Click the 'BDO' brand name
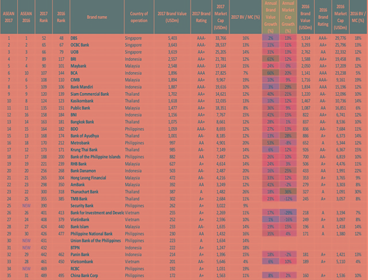 74,129
